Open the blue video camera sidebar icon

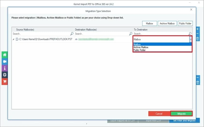5,61
